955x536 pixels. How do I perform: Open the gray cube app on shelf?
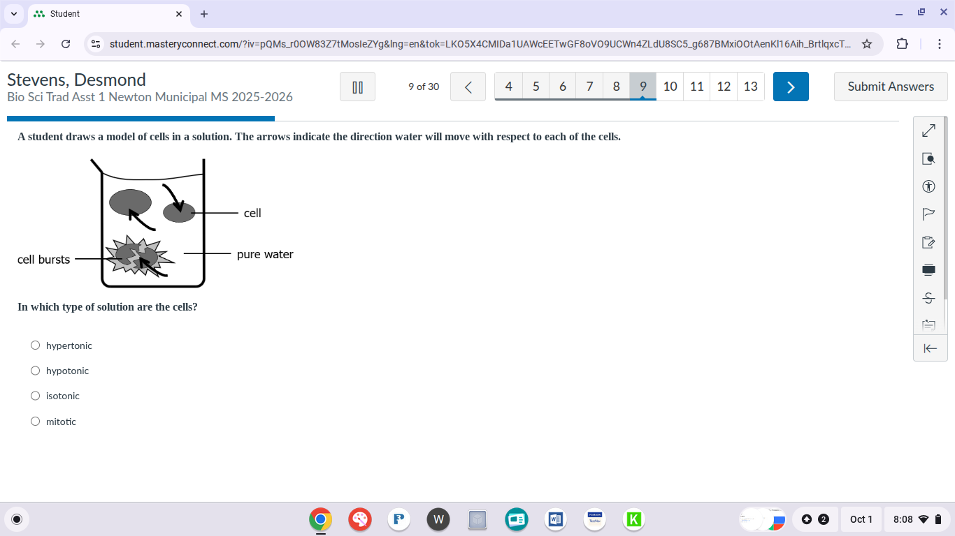477,519
